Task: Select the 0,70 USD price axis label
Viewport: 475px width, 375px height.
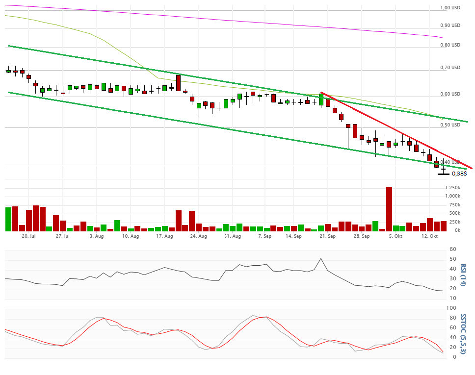Action: pos(450,68)
